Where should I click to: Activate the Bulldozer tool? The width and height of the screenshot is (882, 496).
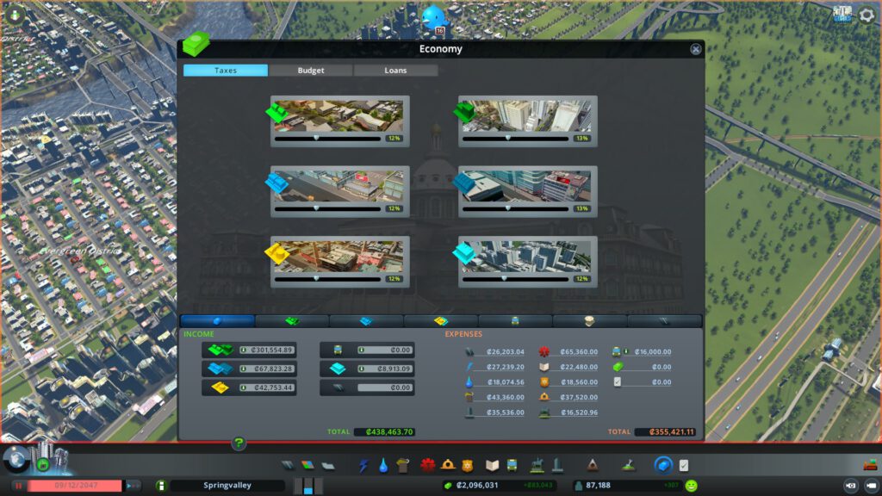point(870,465)
